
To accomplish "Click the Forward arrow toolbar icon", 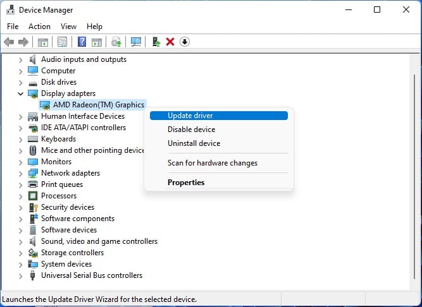I will pos(23,42).
